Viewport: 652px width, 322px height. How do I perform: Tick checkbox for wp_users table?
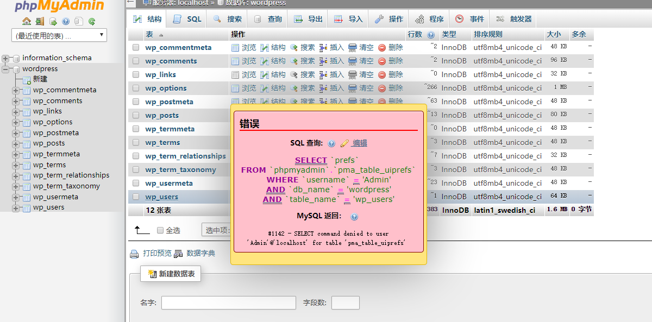[136, 197]
